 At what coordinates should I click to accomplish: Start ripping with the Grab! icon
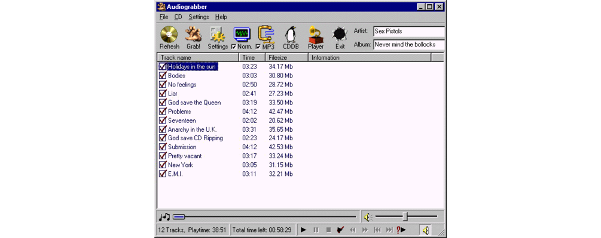193,35
